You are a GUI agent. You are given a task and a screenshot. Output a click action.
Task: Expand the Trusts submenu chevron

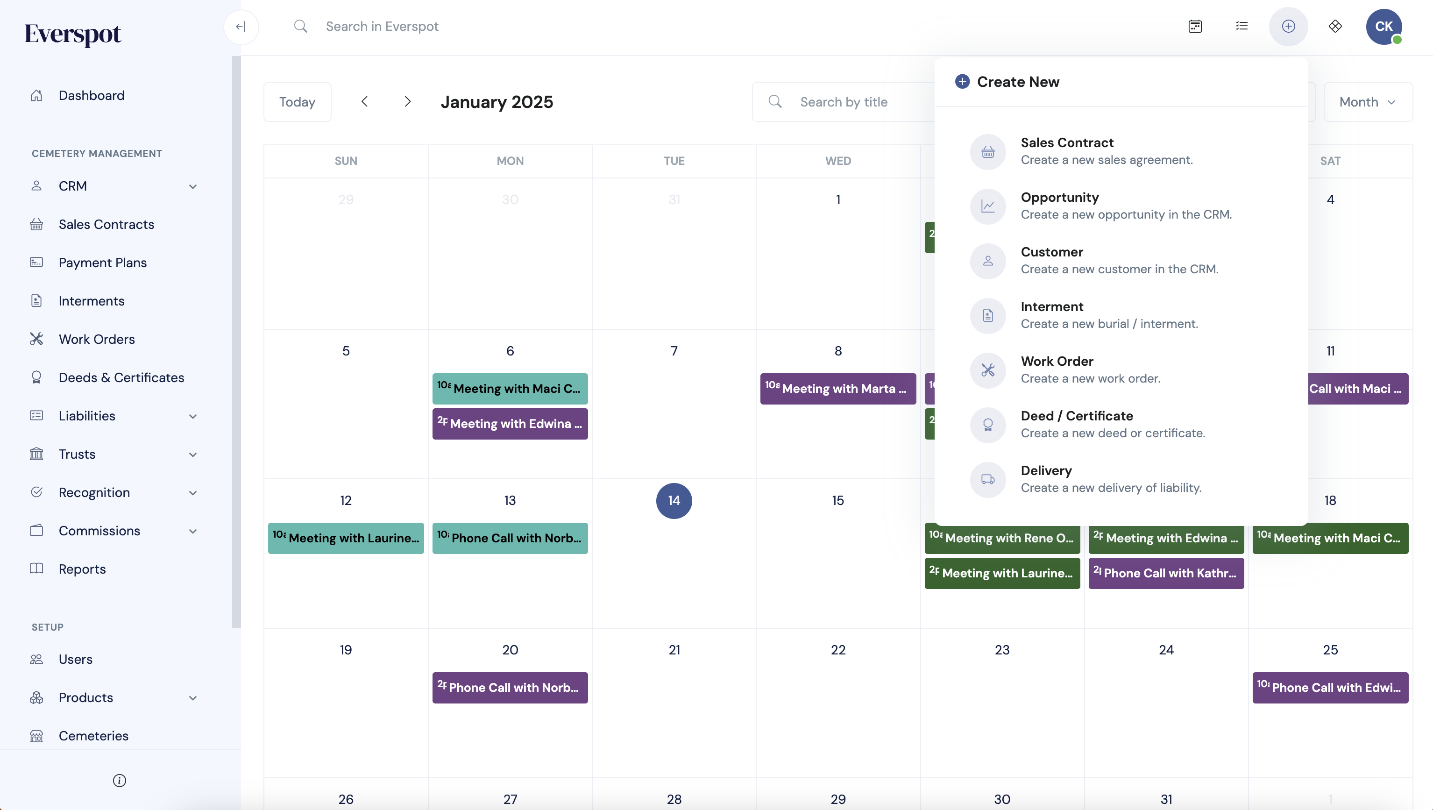point(192,455)
